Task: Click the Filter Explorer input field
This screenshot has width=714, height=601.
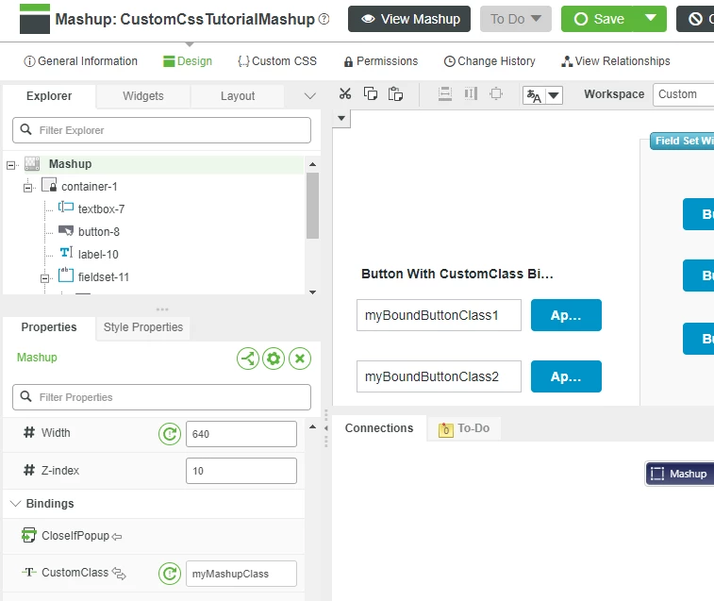Action: (x=161, y=130)
